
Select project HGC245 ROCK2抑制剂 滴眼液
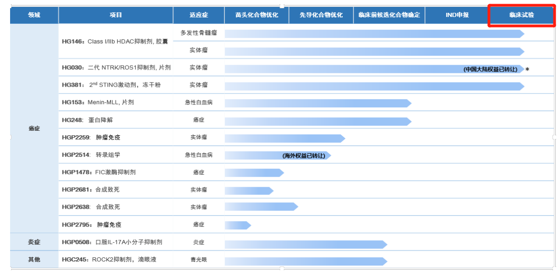(x=109, y=260)
